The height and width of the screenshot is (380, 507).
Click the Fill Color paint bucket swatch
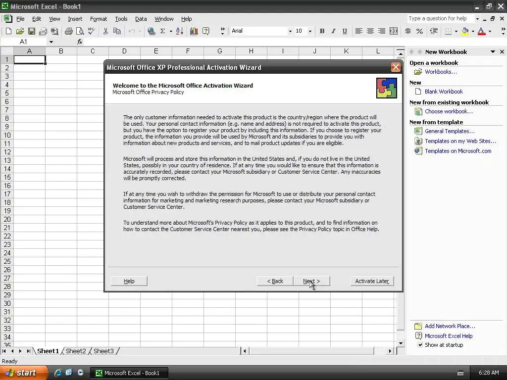tap(465, 31)
